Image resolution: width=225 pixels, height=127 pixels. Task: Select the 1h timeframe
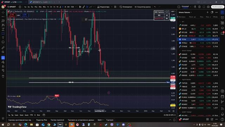[48, 7]
